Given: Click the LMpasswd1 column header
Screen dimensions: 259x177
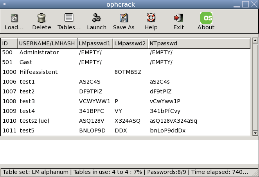Looking at the screenshot, I should pyautogui.click(x=95, y=43).
